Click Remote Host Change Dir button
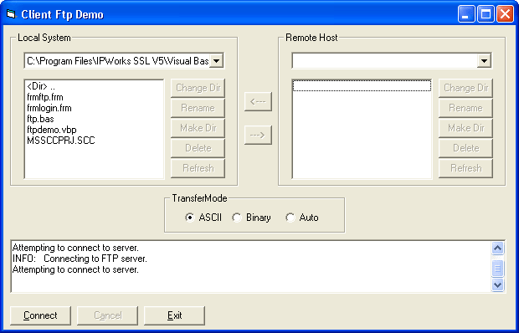 coord(465,88)
